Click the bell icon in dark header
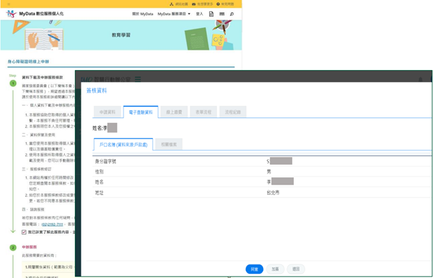434x278 pixels. [x=421, y=79]
